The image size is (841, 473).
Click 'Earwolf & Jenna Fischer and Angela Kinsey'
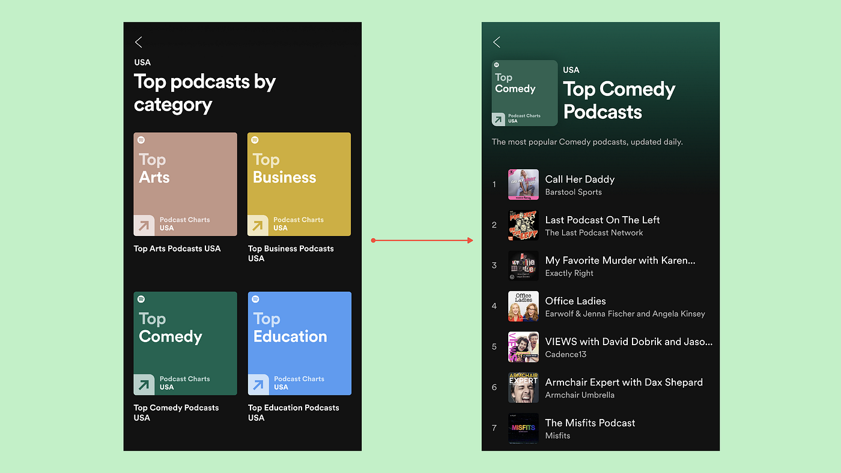click(x=625, y=314)
